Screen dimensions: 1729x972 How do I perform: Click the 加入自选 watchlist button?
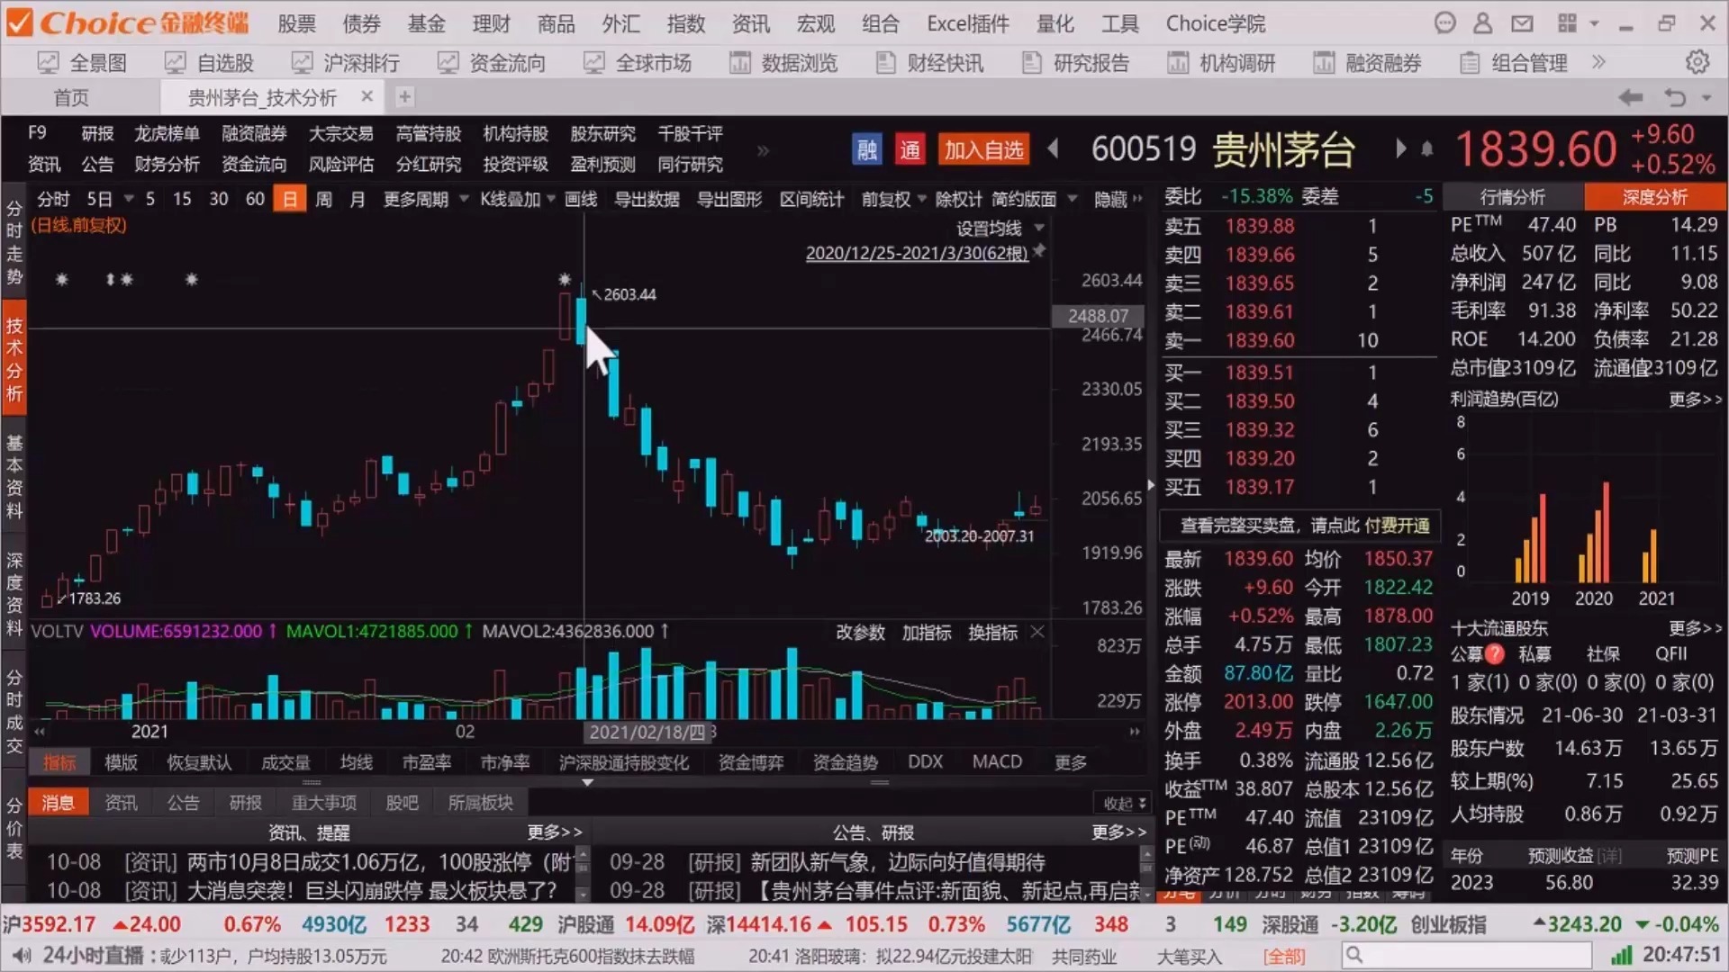(x=982, y=149)
